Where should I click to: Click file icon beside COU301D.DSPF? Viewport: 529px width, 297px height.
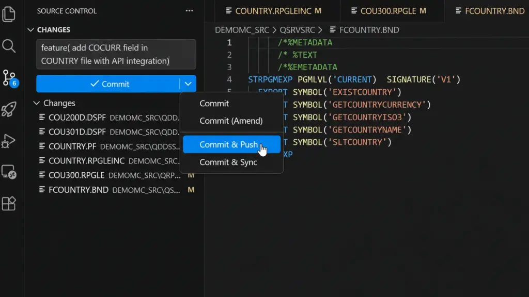pyautogui.click(x=42, y=131)
